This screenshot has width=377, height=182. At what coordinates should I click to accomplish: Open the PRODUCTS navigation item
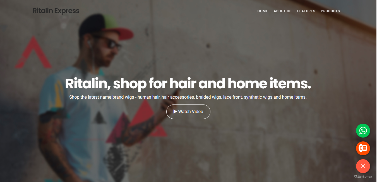[330, 11]
